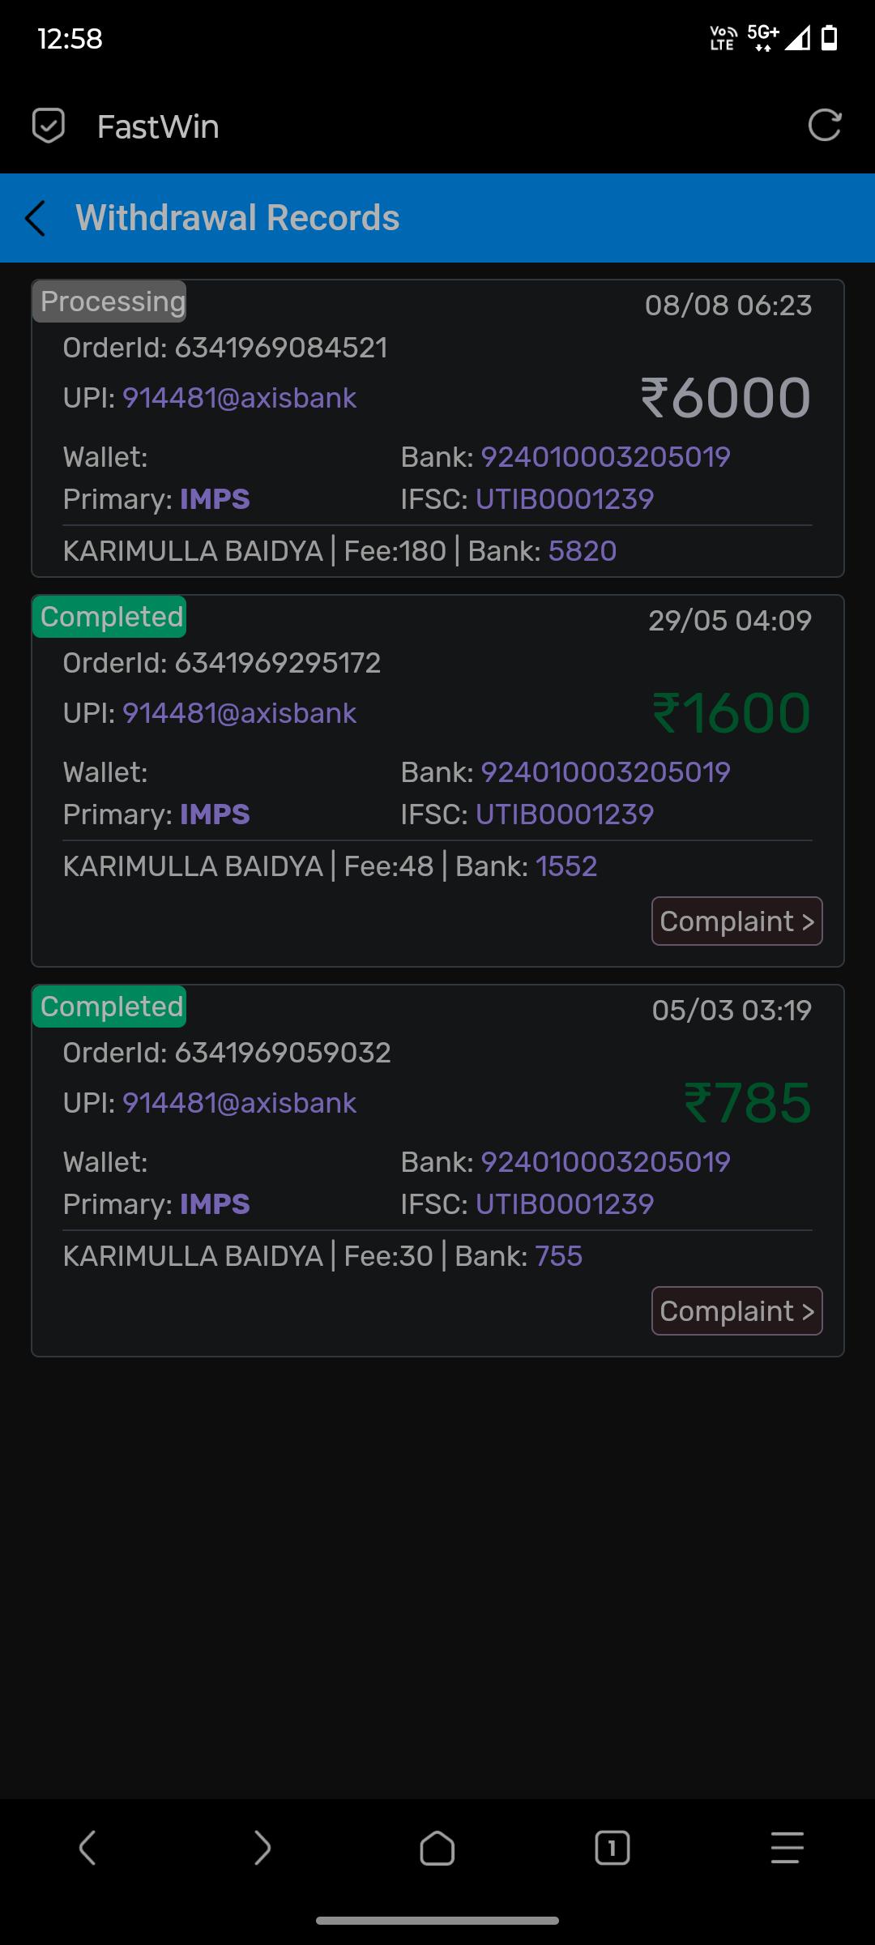Tap the Completed badge on the 05/03 record
This screenshot has height=1945, width=875.
point(110,1007)
